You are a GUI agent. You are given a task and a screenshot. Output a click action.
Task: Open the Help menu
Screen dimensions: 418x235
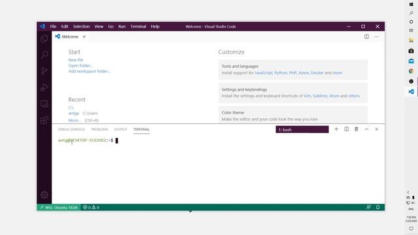coord(155,26)
